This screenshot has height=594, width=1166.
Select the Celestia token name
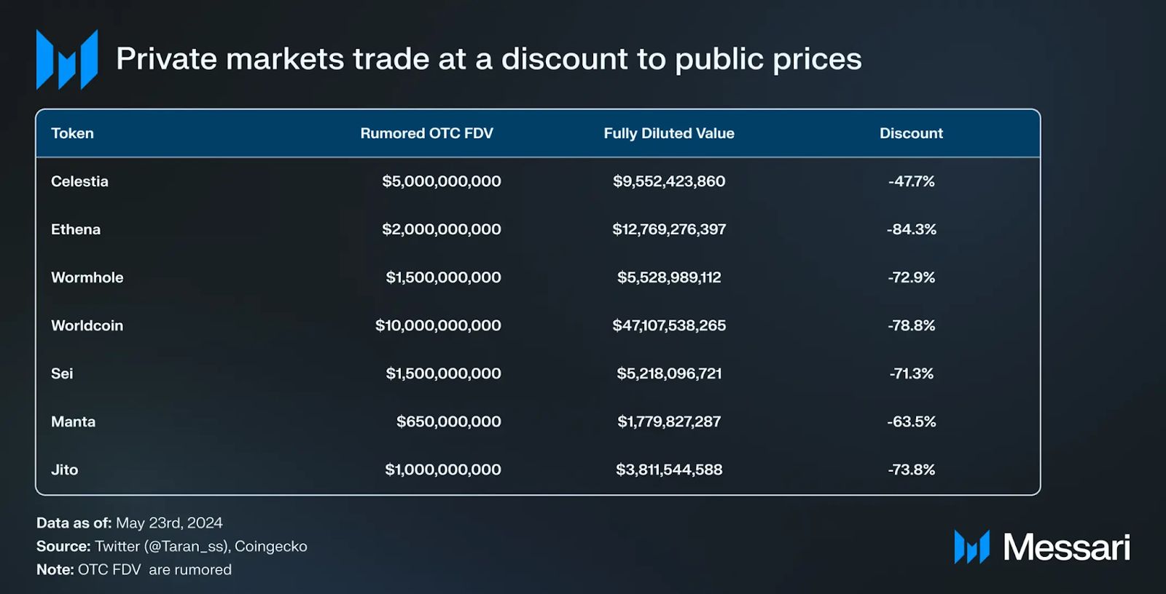coord(79,181)
